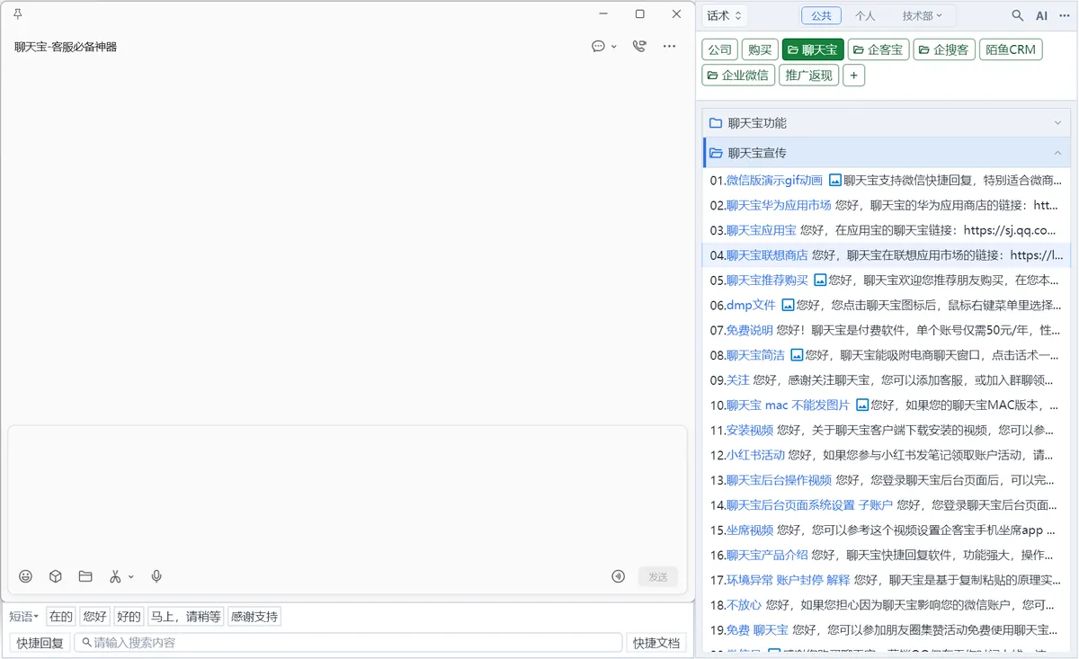Viewport: 1079px width, 659px height.
Task: Click the search magnifier in the scripts panel
Action: coord(1018,15)
